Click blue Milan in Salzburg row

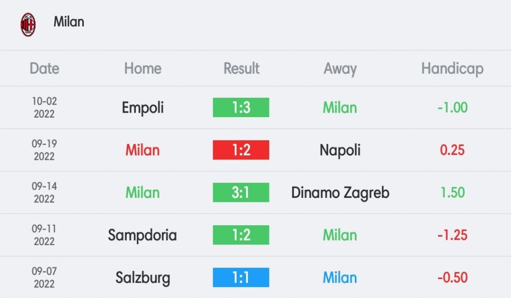click(x=340, y=278)
